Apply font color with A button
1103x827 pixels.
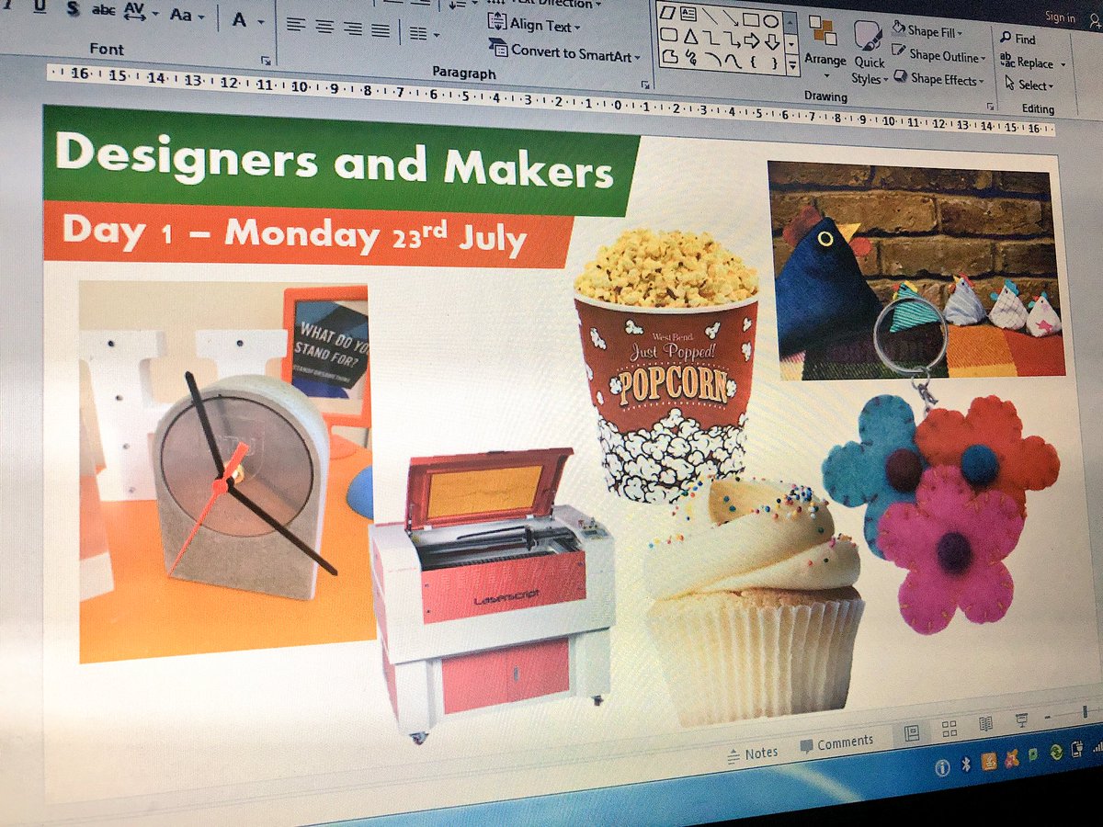[x=239, y=19]
